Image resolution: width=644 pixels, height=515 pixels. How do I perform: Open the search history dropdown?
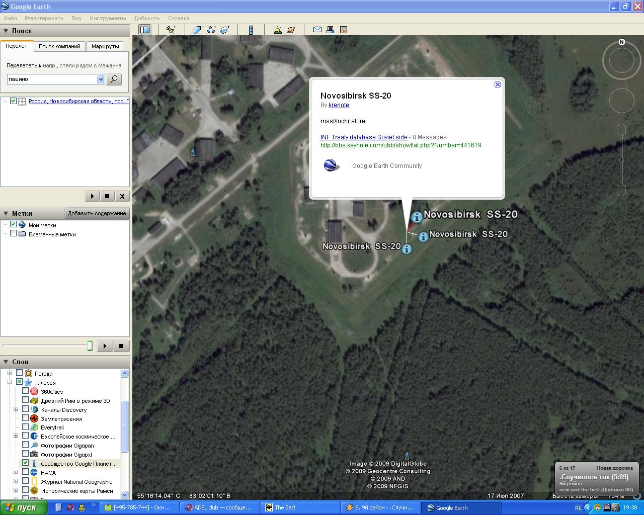101,79
